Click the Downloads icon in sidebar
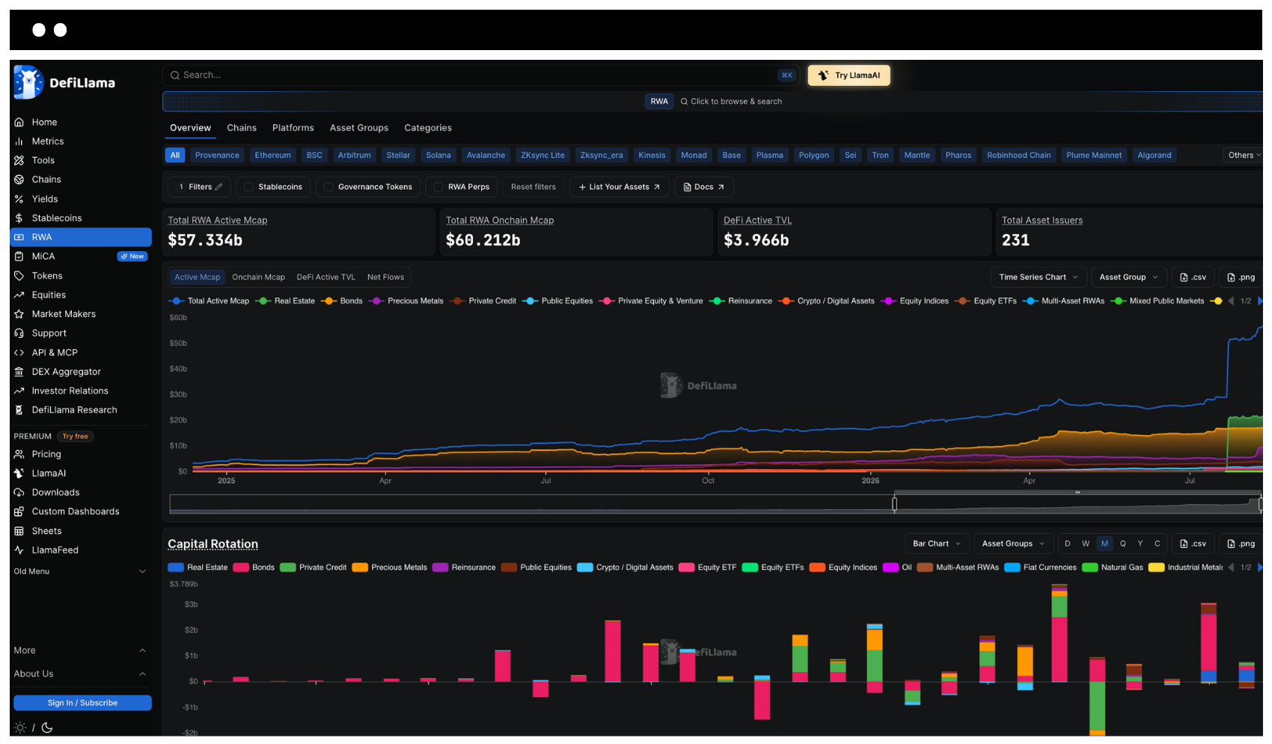 [19, 493]
